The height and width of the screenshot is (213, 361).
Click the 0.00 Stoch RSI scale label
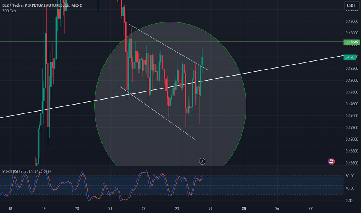click(349, 201)
